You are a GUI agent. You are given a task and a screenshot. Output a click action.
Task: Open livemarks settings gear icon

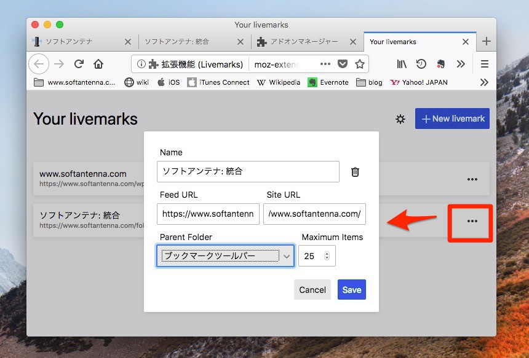pyautogui.click(x=400, y=119)
